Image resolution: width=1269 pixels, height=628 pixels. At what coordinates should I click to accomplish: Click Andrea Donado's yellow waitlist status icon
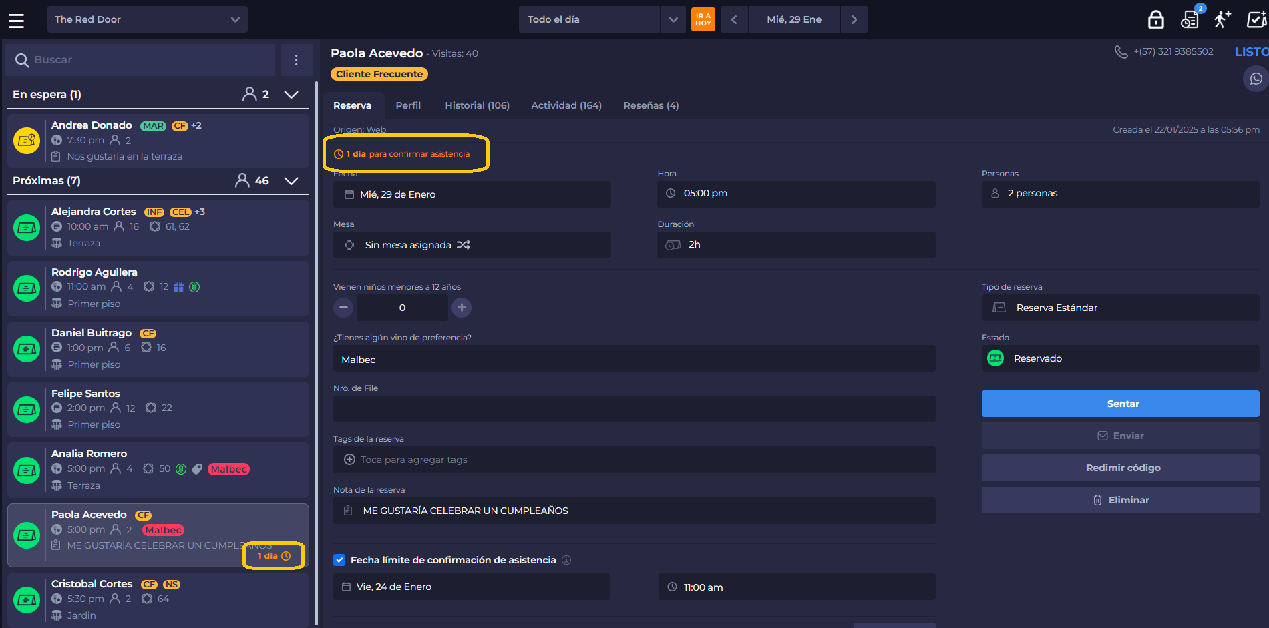[27, 141]
